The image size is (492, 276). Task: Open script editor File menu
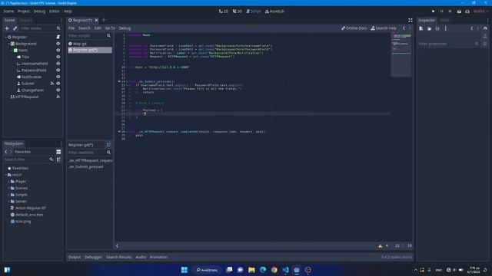[71, 28]
